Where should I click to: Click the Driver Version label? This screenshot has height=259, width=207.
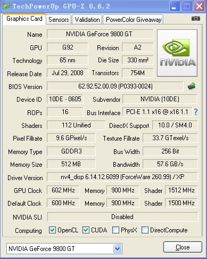click(x=25, y=178)
